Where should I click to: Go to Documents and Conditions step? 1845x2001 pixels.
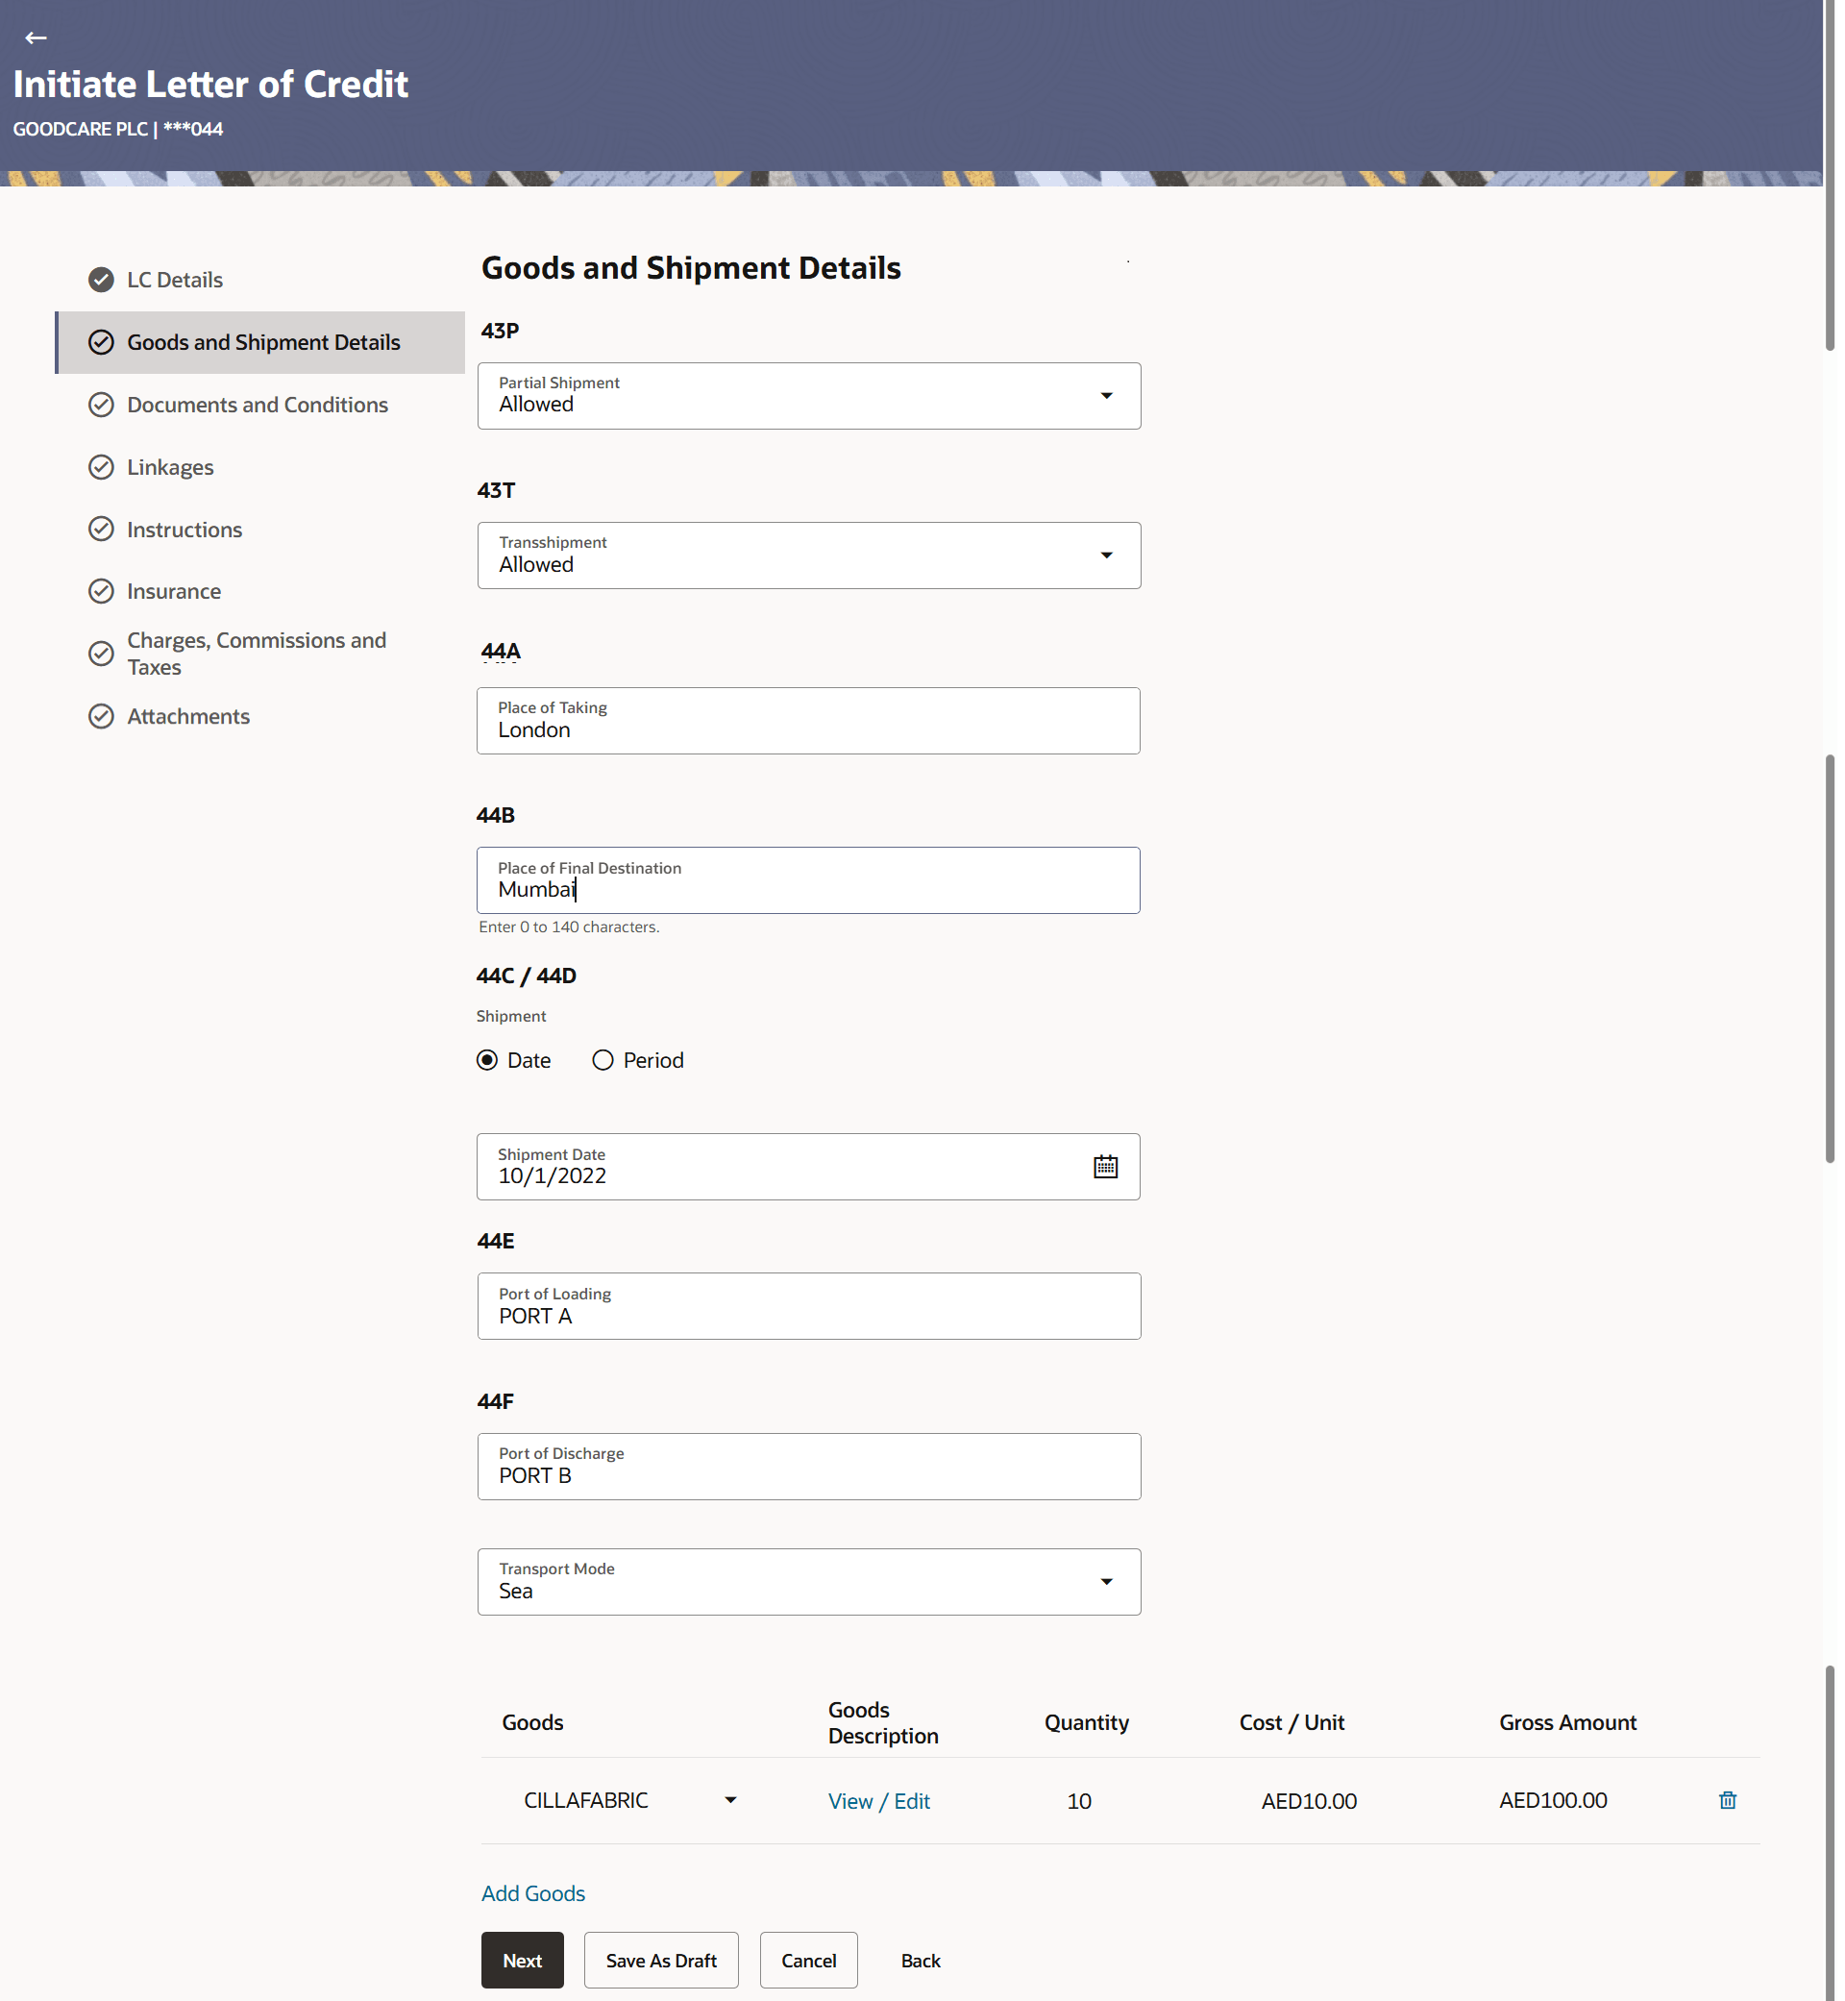tap(258, 405)
